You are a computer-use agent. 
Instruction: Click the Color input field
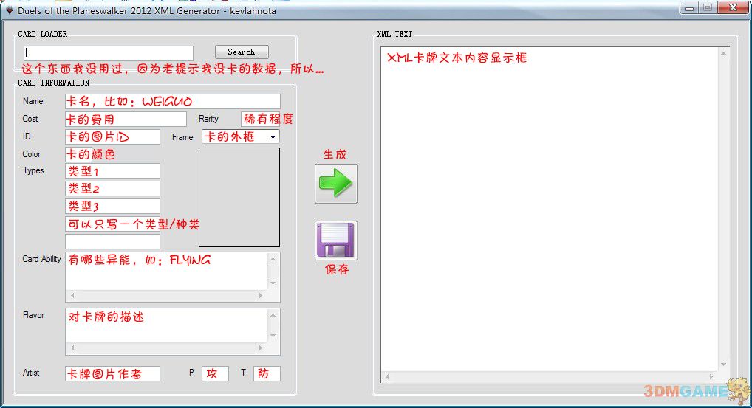coord(78,154)
